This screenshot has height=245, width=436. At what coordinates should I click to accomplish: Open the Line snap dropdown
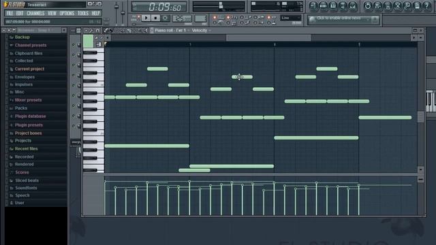pyautogui.click(x=291, y=18)
